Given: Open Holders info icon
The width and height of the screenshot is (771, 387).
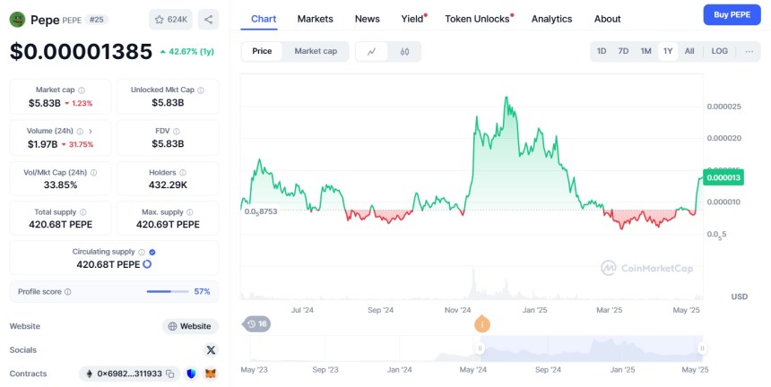Looking at the screenshot, I should [x=183, y=173].
